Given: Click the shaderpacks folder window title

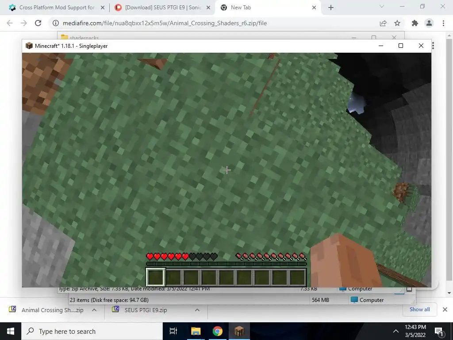Looking at the screenshot, I should [84, 38].
